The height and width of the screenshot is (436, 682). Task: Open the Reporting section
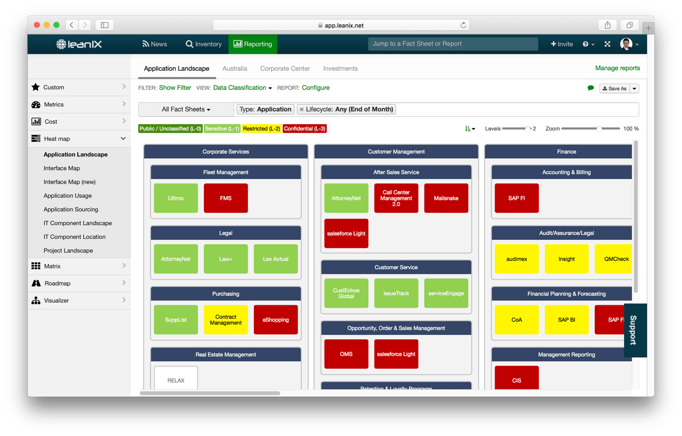click(253, 44)
